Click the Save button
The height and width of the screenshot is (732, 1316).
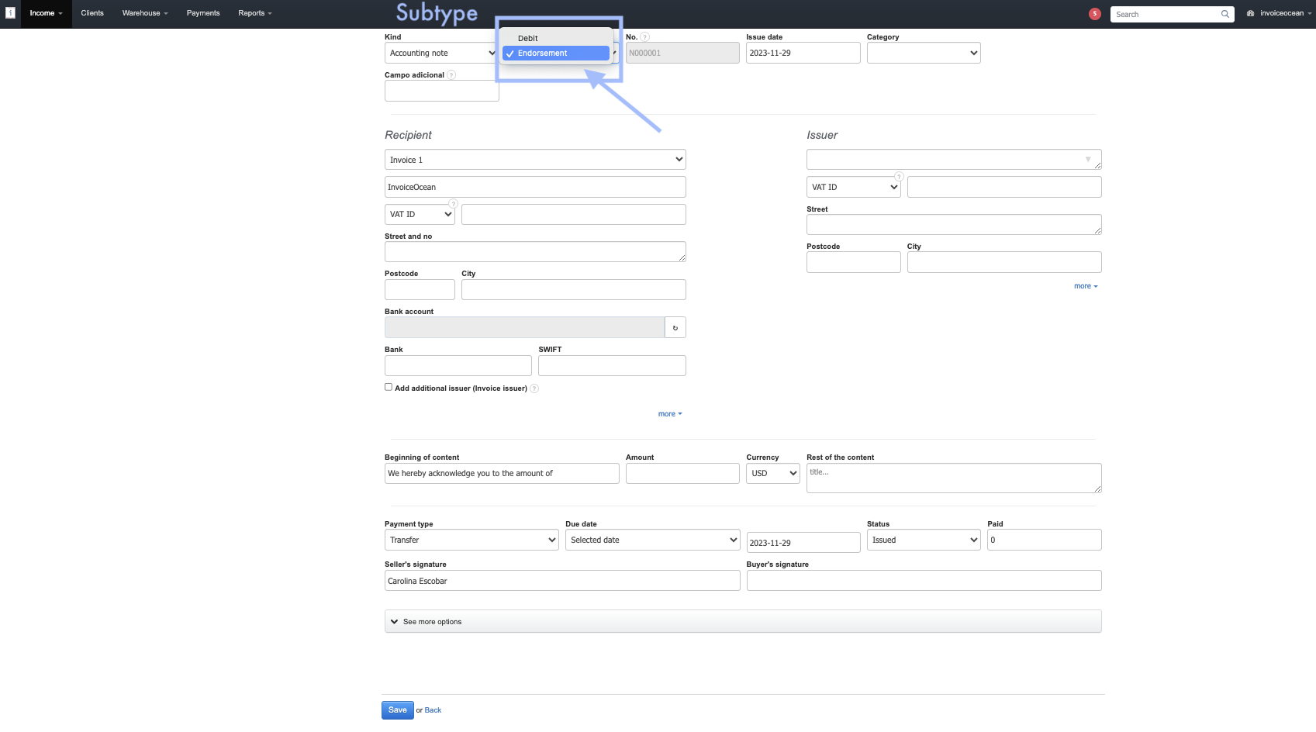[397, 710]
